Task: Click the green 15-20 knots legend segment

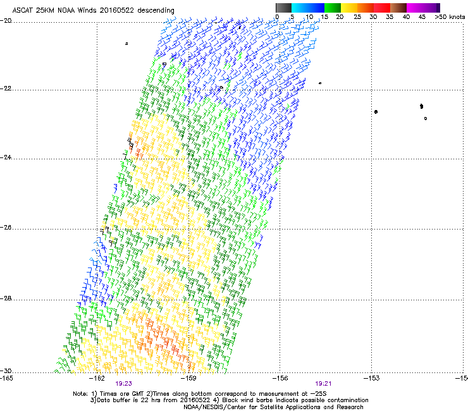Action: pyautogui.click(x=333, y=8)
